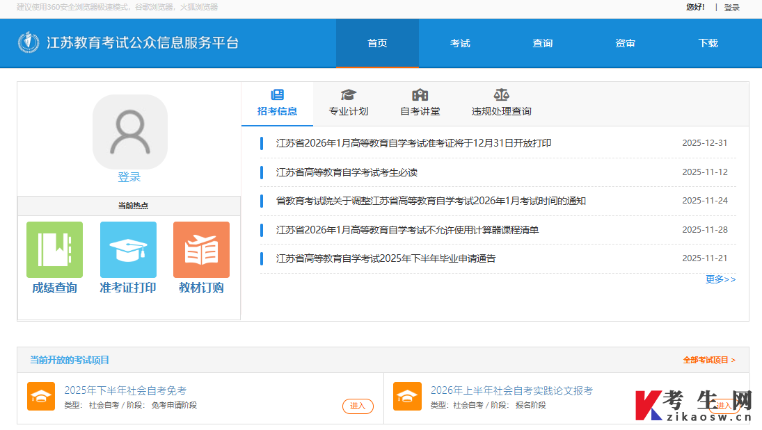Open 全部考试项目 link with arrow
This screenshot has width=762, height=430.
click(x=709, y=360)
